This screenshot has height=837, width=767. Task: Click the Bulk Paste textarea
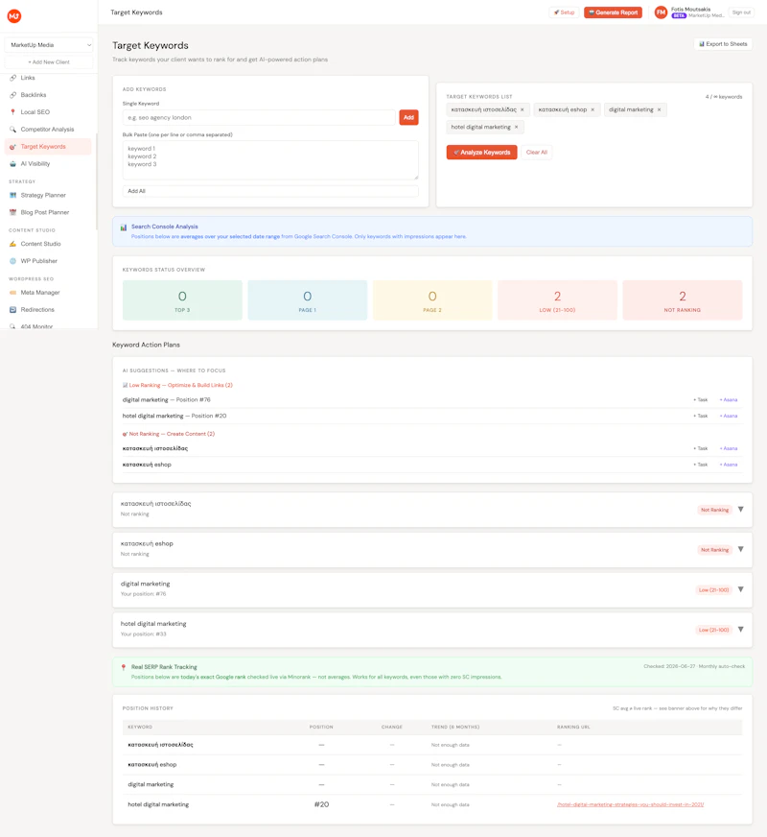[270, 160]
